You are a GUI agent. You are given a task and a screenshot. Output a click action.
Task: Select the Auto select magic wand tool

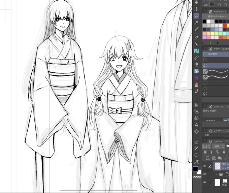197,22
